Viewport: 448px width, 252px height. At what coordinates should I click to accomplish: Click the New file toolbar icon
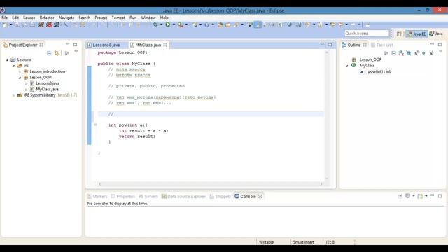[x=5, y=25]
